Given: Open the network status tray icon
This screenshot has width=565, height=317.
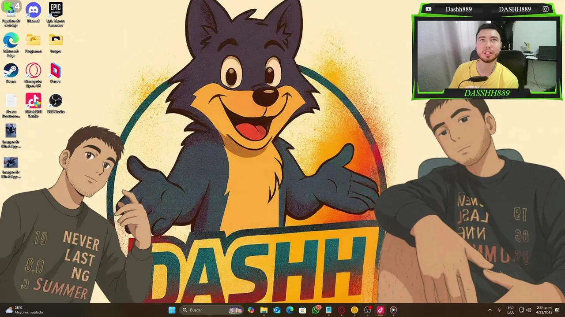Looking at the screenshot, I should click(x=521, y=310).
